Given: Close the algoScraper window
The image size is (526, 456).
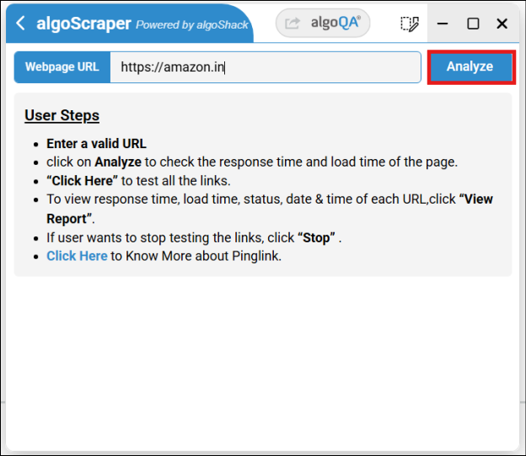Looking at the screenshot, I should [502, 24].
